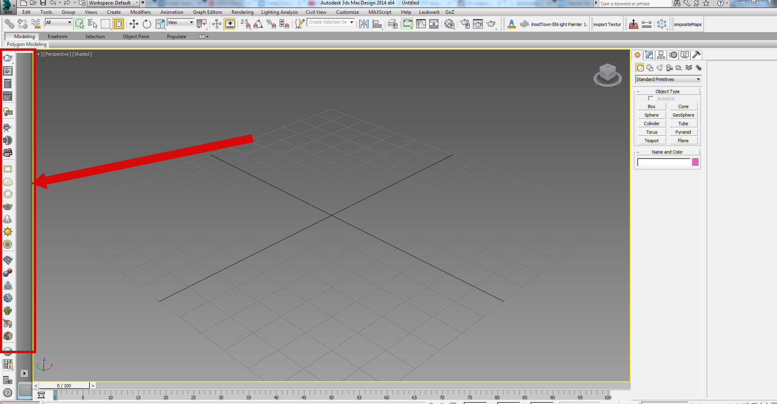The width and height of the screenshot is (777, 404).
Task: Click the Sphere button
Action: (x=651, y=115)
